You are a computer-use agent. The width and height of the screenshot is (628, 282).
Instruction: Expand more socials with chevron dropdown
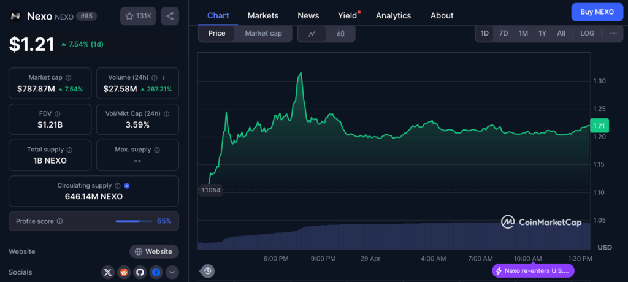172,272
